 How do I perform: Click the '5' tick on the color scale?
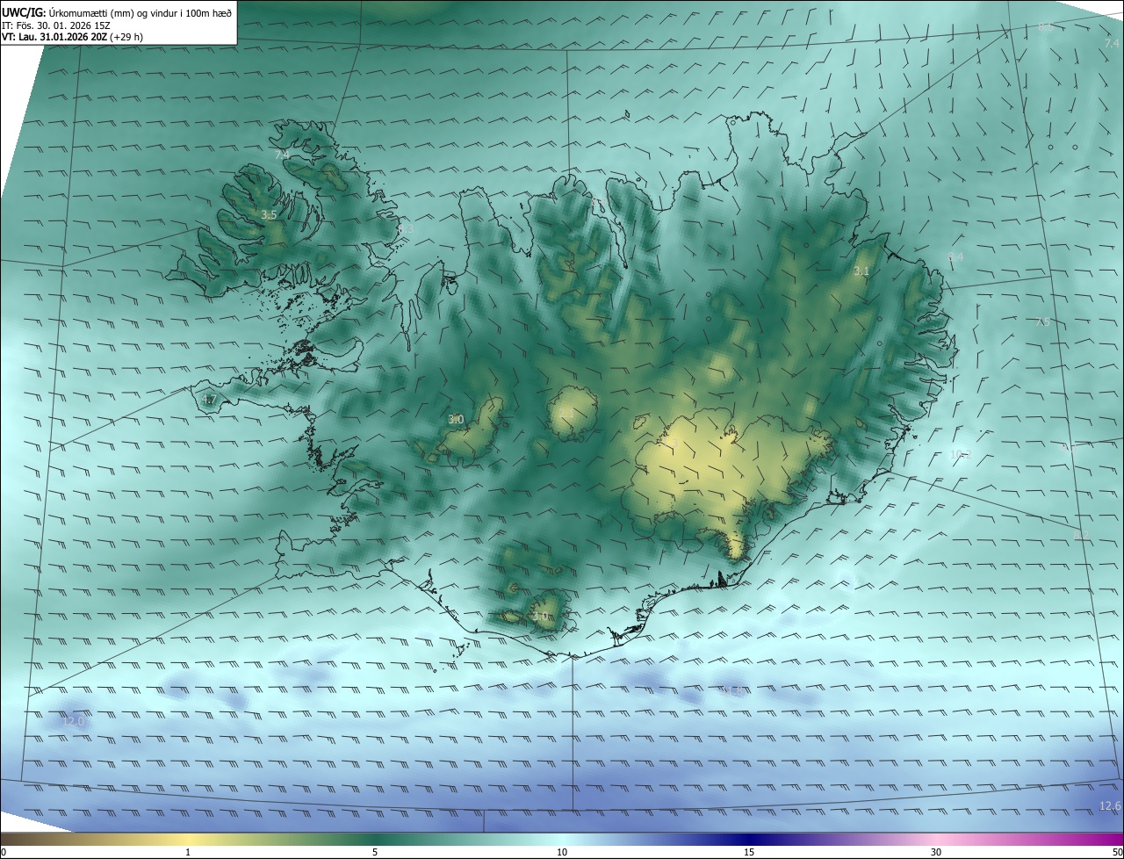375,852
